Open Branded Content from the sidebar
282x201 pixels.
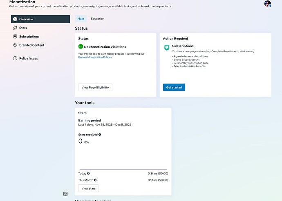(31, 45)
